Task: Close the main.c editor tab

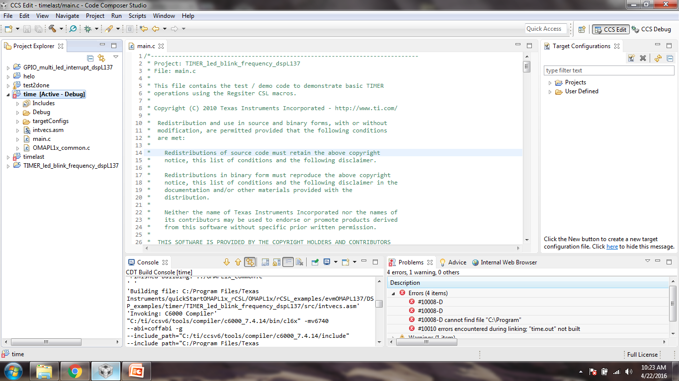Action: (161, 46)
